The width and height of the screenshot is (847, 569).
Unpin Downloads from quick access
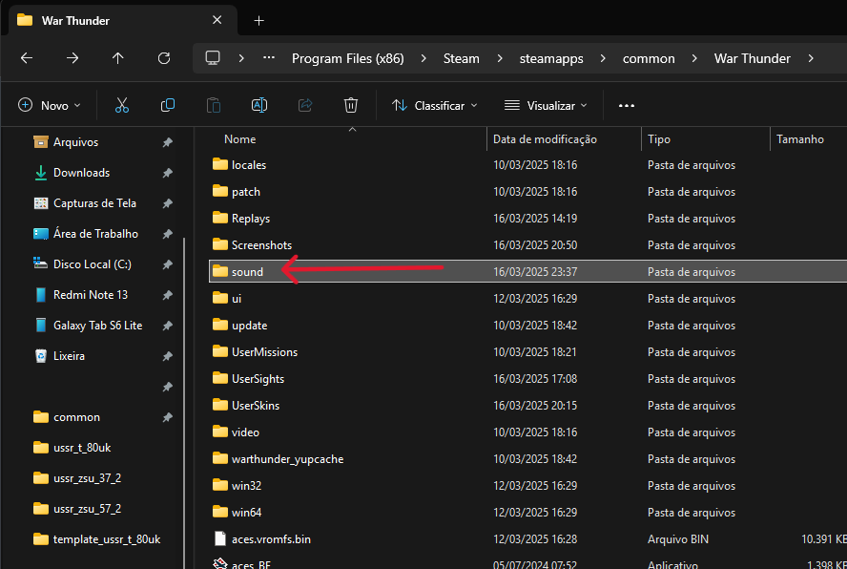click(x=168, y=173)
